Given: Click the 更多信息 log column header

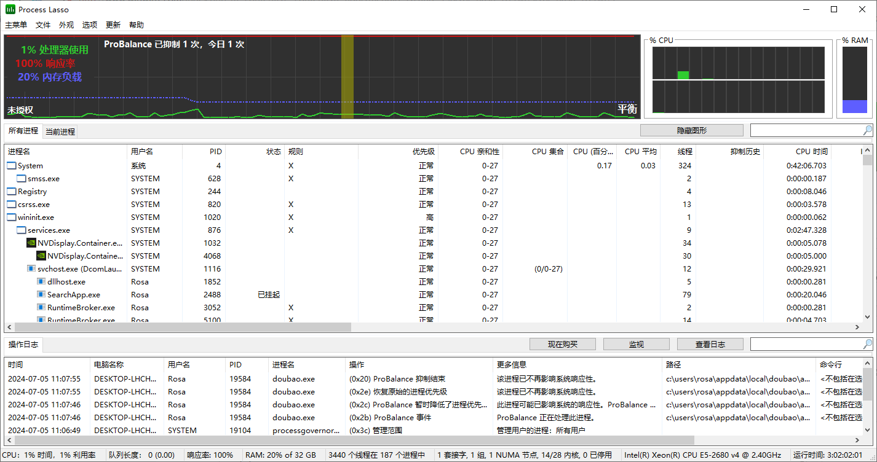Looking at the screenshot, I should (578, 365).
